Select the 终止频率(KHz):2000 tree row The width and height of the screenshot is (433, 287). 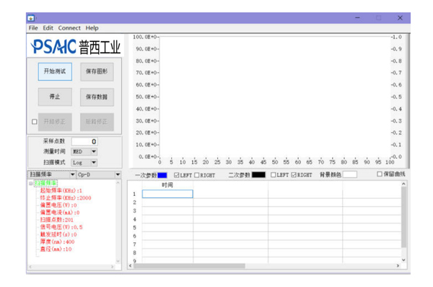point(66,198)
